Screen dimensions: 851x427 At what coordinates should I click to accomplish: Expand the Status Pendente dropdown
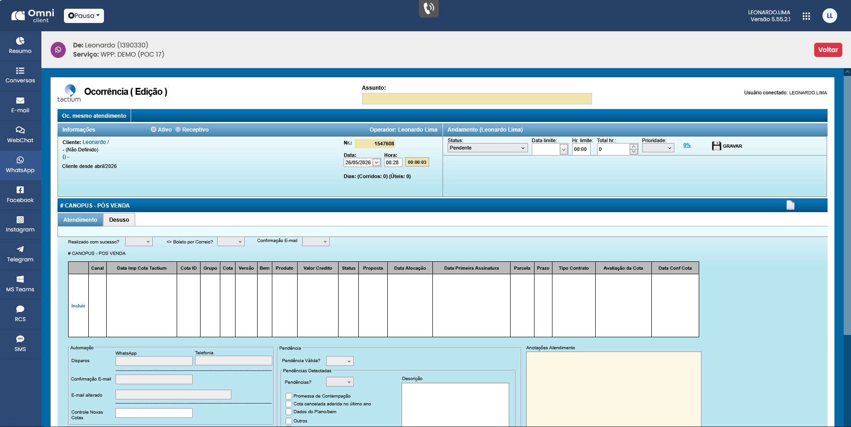point(488,148)
